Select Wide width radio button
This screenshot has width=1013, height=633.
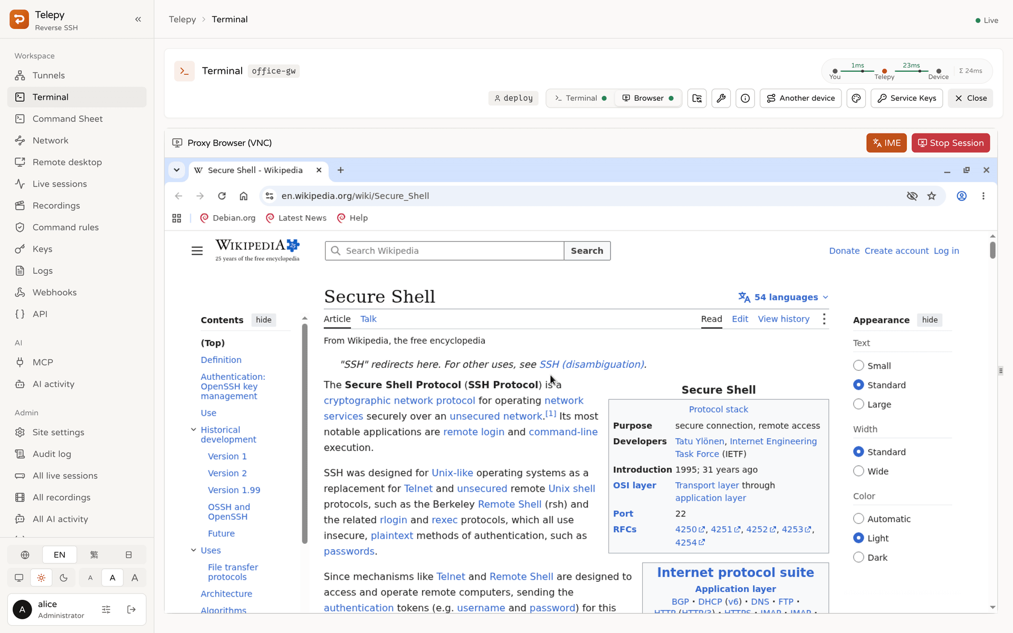tap(858, 471)
